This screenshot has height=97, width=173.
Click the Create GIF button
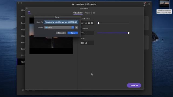[134, 85]
